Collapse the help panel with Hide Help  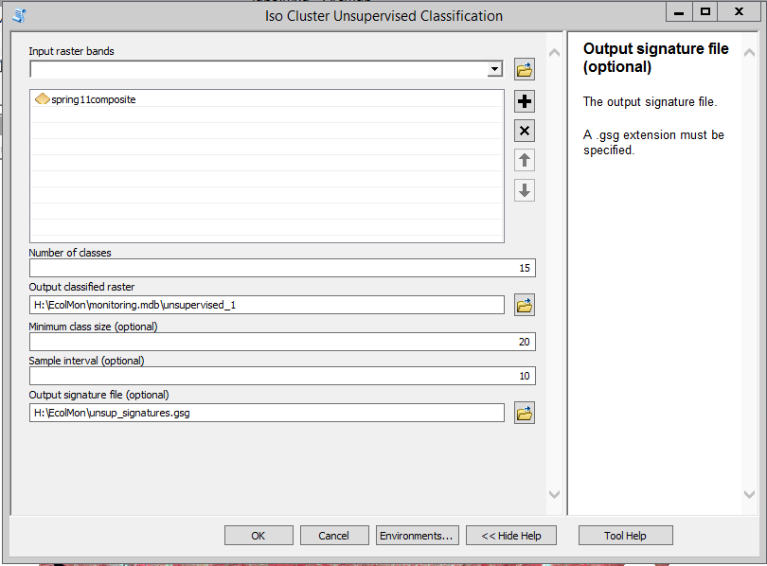pyautogui.click(x=511, y=536)
